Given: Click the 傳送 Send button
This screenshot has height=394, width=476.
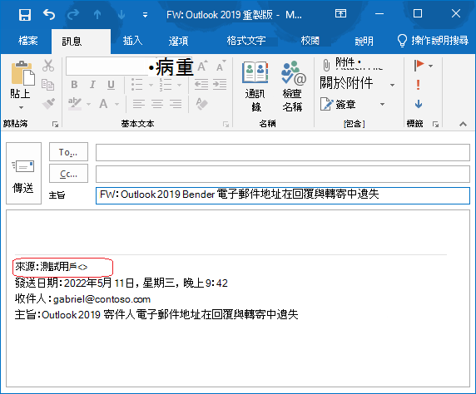Looking at the screenshot, I should (x=23, y=173).
